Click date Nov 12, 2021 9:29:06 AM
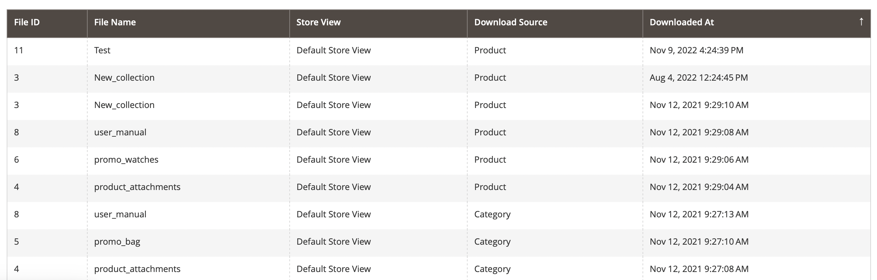877x280 pixels. coord(699,160)
